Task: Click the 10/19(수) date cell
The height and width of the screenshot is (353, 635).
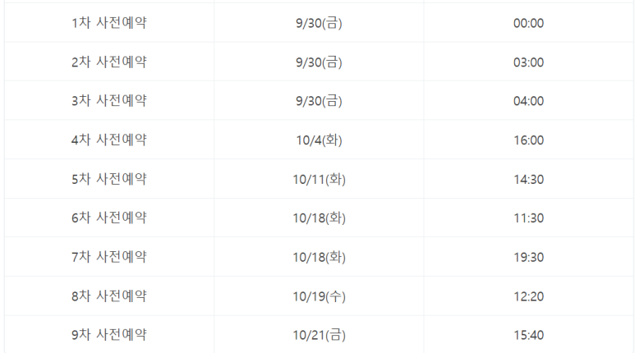Action: tap(319, 296)
